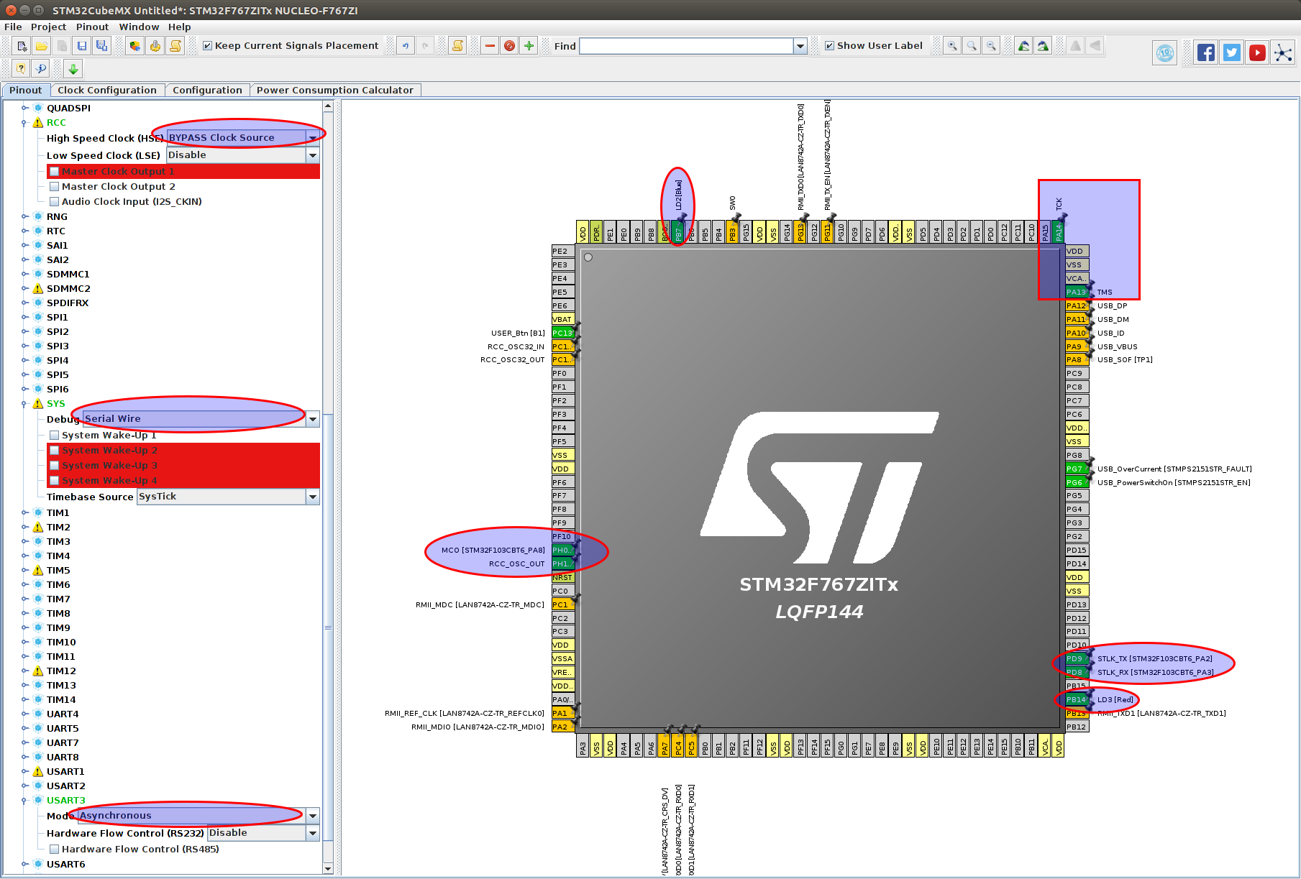Open the Facebook social icon
The height and width of the screenshot is (879, 1301).
click(1205, 52)
